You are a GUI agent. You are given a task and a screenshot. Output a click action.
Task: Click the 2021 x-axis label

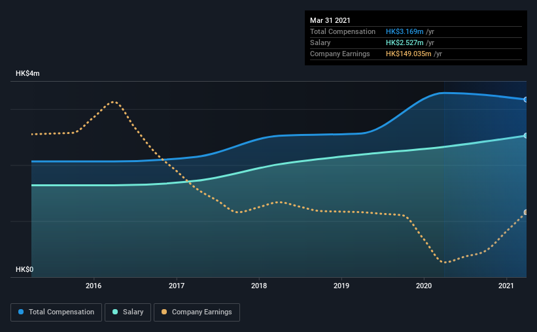point(506,286)
